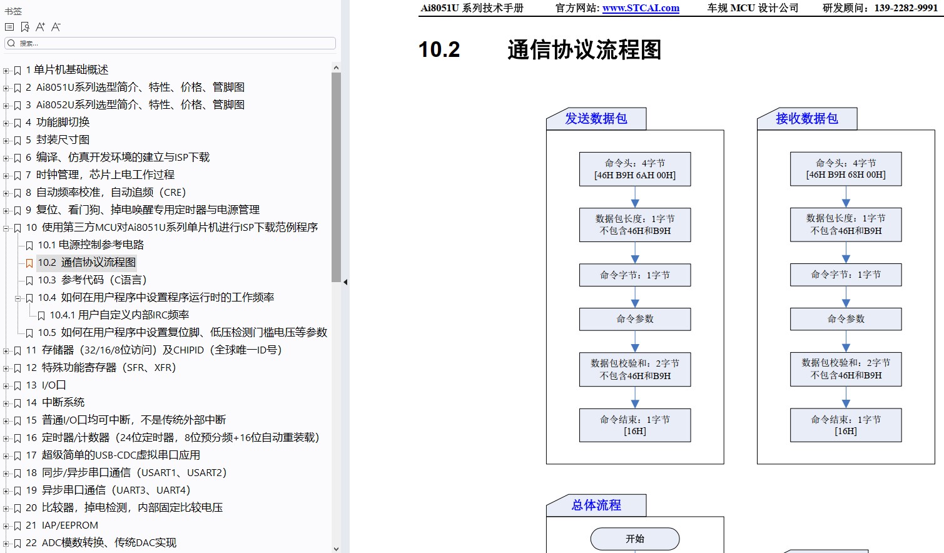
Task: Click the bookmarks scrollbar up arrow
Action: click(x=336, y=68)
